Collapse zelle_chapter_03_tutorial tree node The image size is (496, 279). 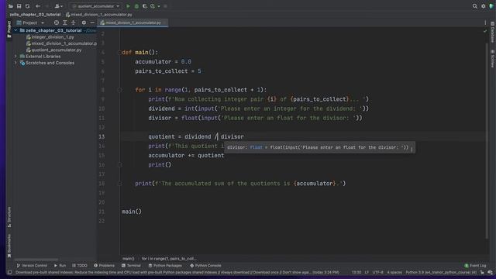tap(15, 30)
